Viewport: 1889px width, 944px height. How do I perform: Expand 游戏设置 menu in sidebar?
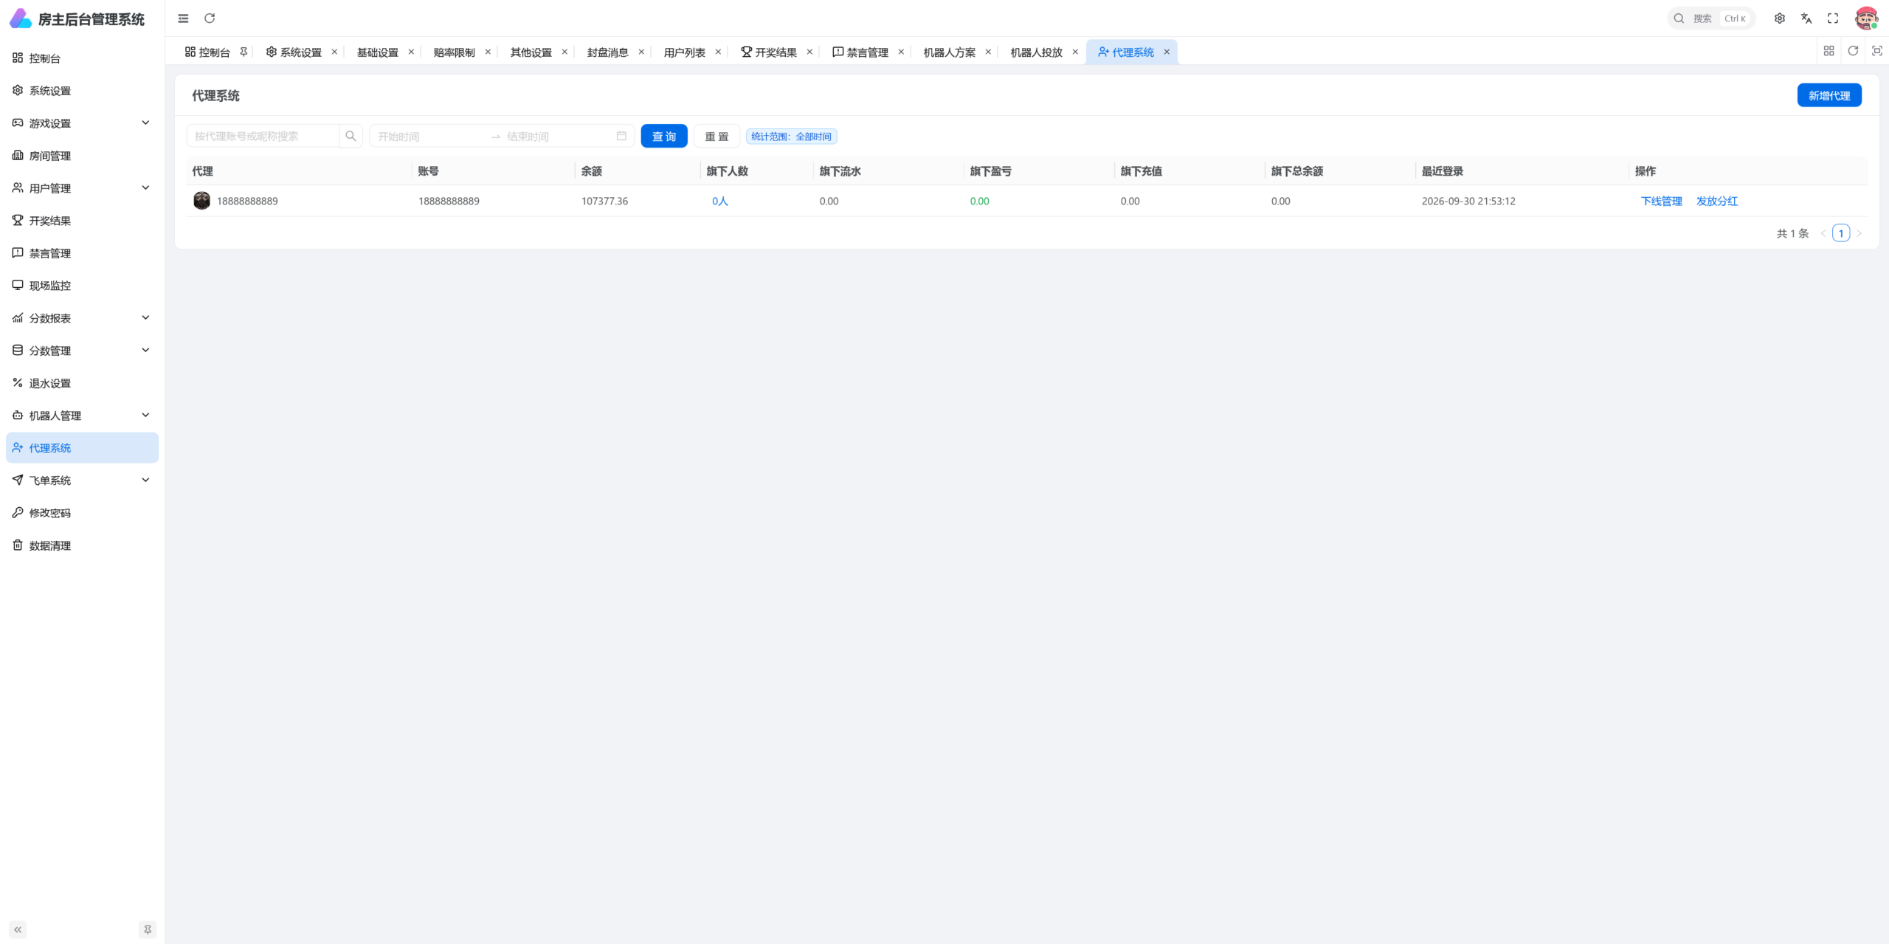click(82, 123)
